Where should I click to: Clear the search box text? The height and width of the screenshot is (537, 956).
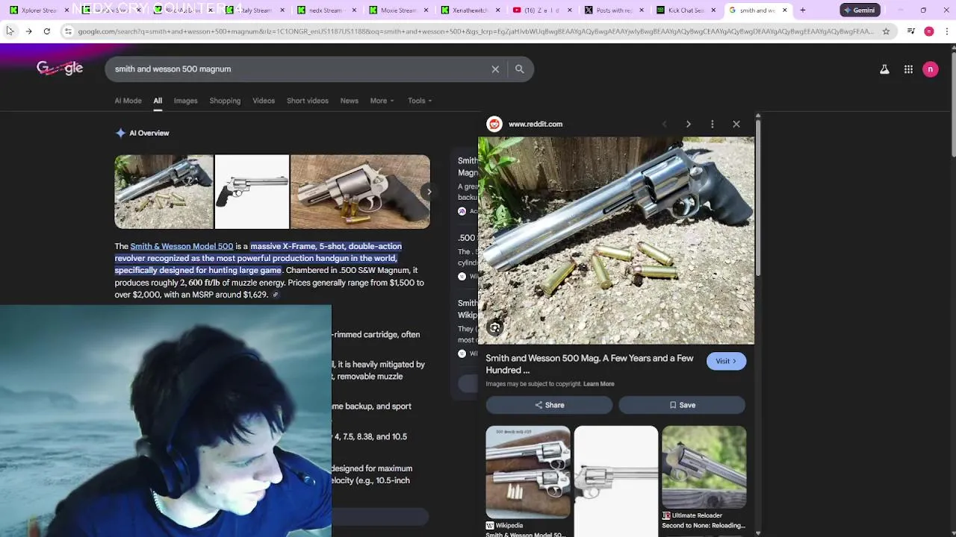[495, 69]
